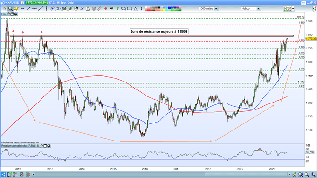
Task: Select the vertical line tool
Action: pos(46,9)
